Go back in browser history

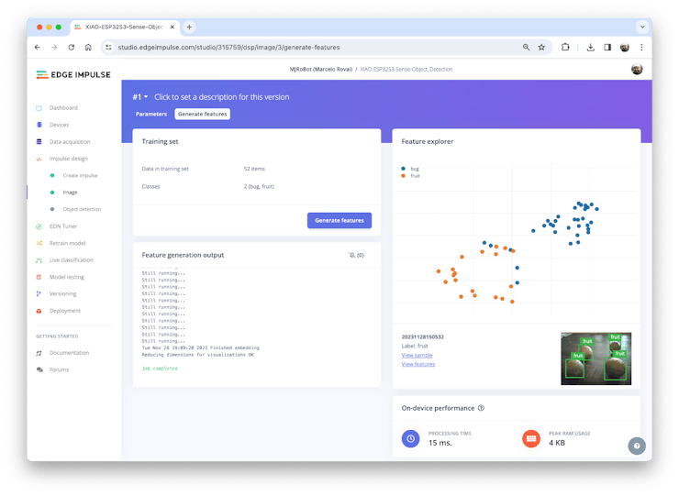(38, 47)
